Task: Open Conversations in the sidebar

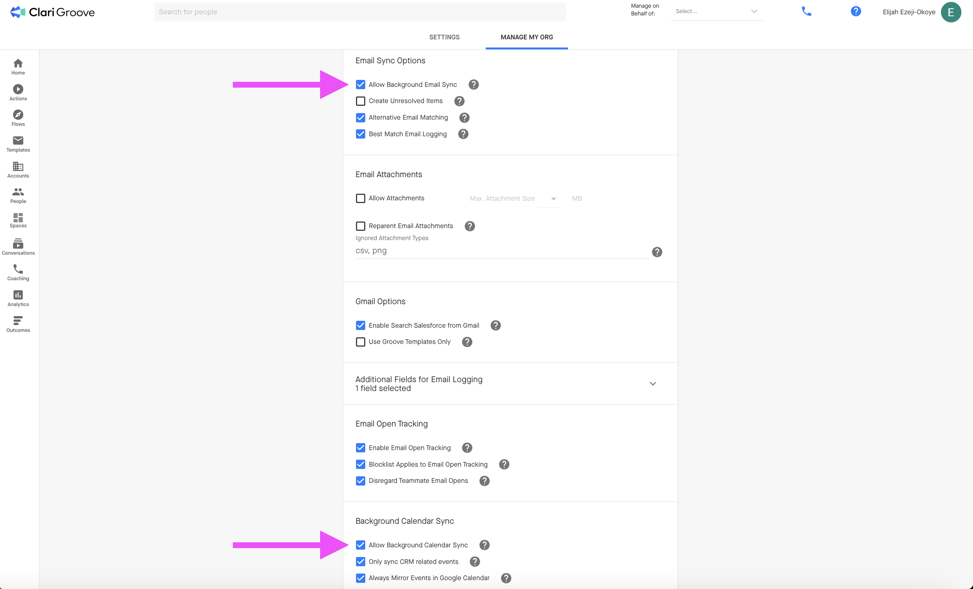Action: point(18,247)
